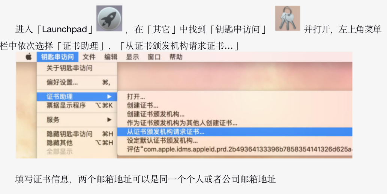
Task: Expand the 服务 submenu arrow
Action: coord(109,120)
